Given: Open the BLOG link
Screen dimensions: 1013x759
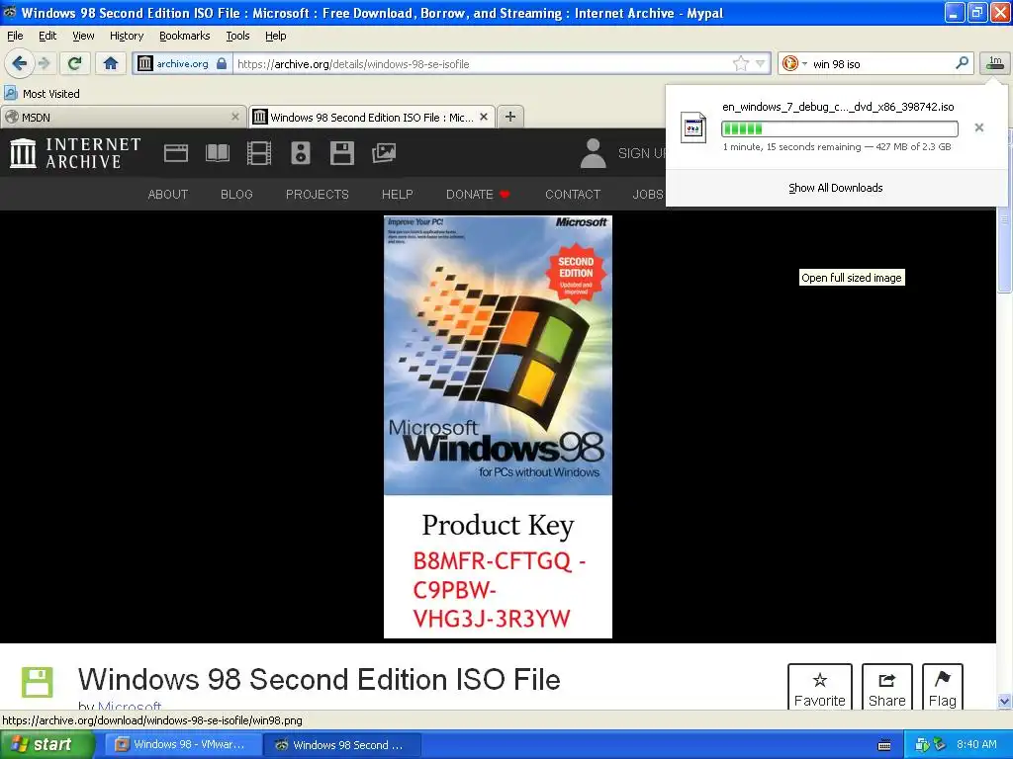Looking at the screenshot, I should pyautogui.click(x=236, y=195).
